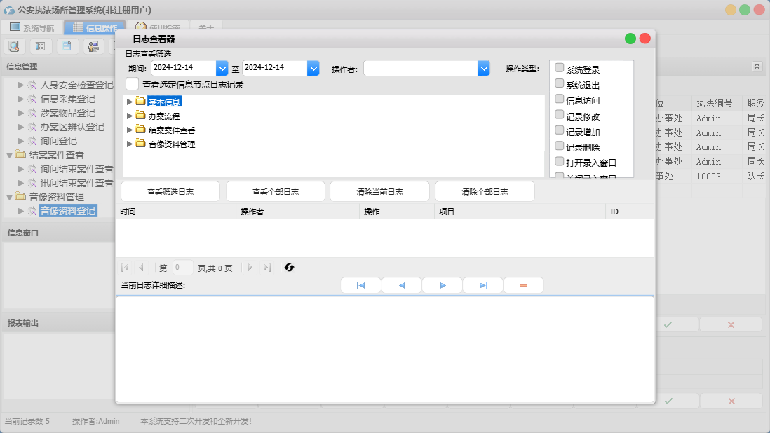This screenshot has height=433, width=770.
Task: Click the 音像资料管理 folder icon in the log tree
Action: pos(140,144)
